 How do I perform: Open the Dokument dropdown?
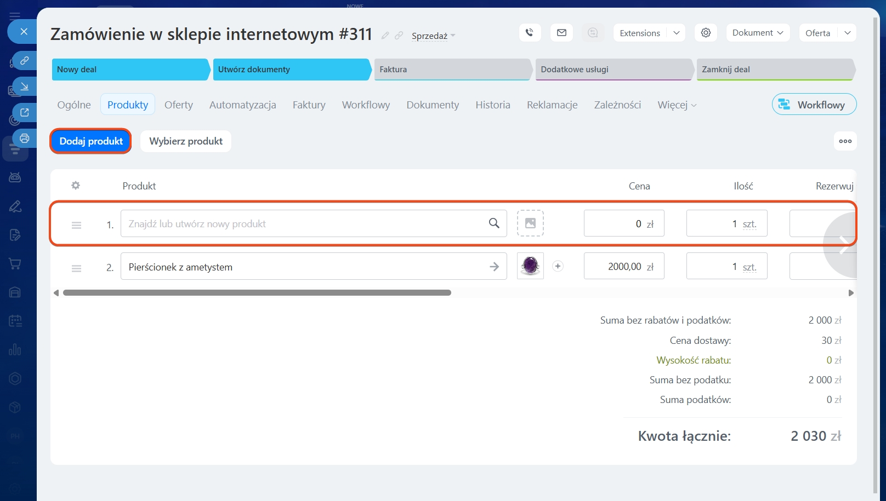point(758,33)
